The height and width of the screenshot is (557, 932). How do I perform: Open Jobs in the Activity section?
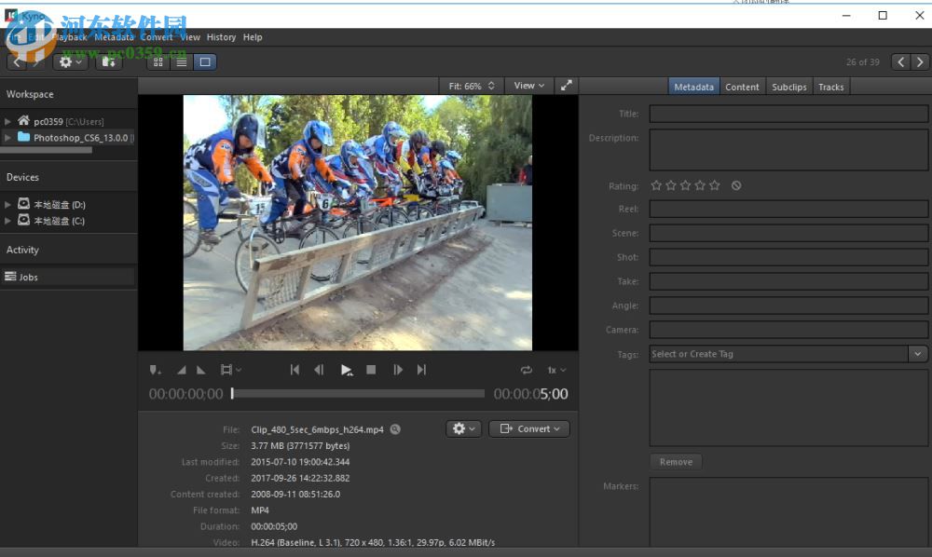[29, 277]
